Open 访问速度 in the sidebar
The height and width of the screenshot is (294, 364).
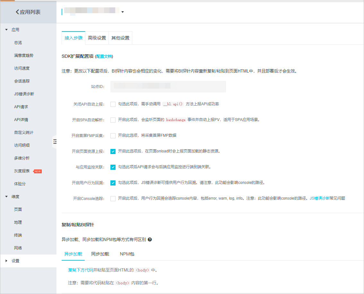coord(22,68)
